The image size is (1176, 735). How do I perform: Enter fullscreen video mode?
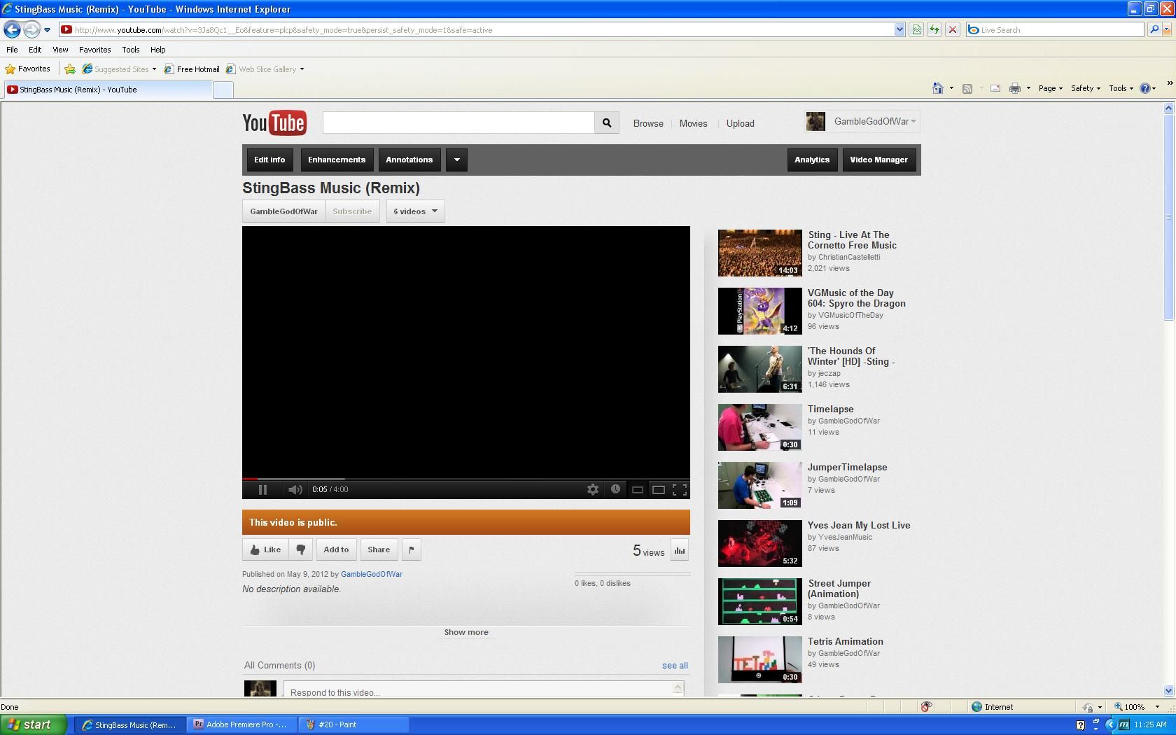click(x=680, y=490)
